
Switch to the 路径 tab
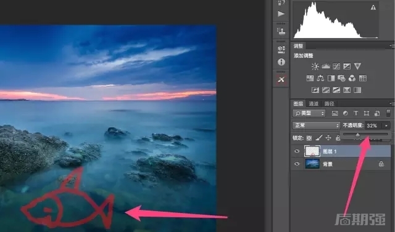coord(329,103)
